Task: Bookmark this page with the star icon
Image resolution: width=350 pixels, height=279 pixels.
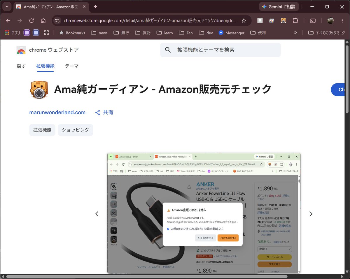Action: coord(244,20)
